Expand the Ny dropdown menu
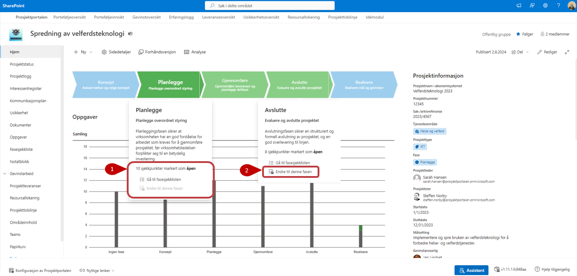Image resolution: width=577 pixels, height=276 pixels. 83,52
